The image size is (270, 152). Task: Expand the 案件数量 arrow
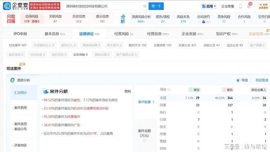tap(153, 102)
